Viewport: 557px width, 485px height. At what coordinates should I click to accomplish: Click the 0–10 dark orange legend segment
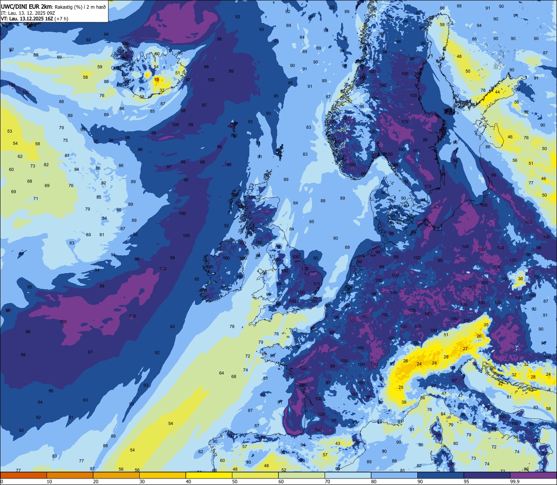23,475
